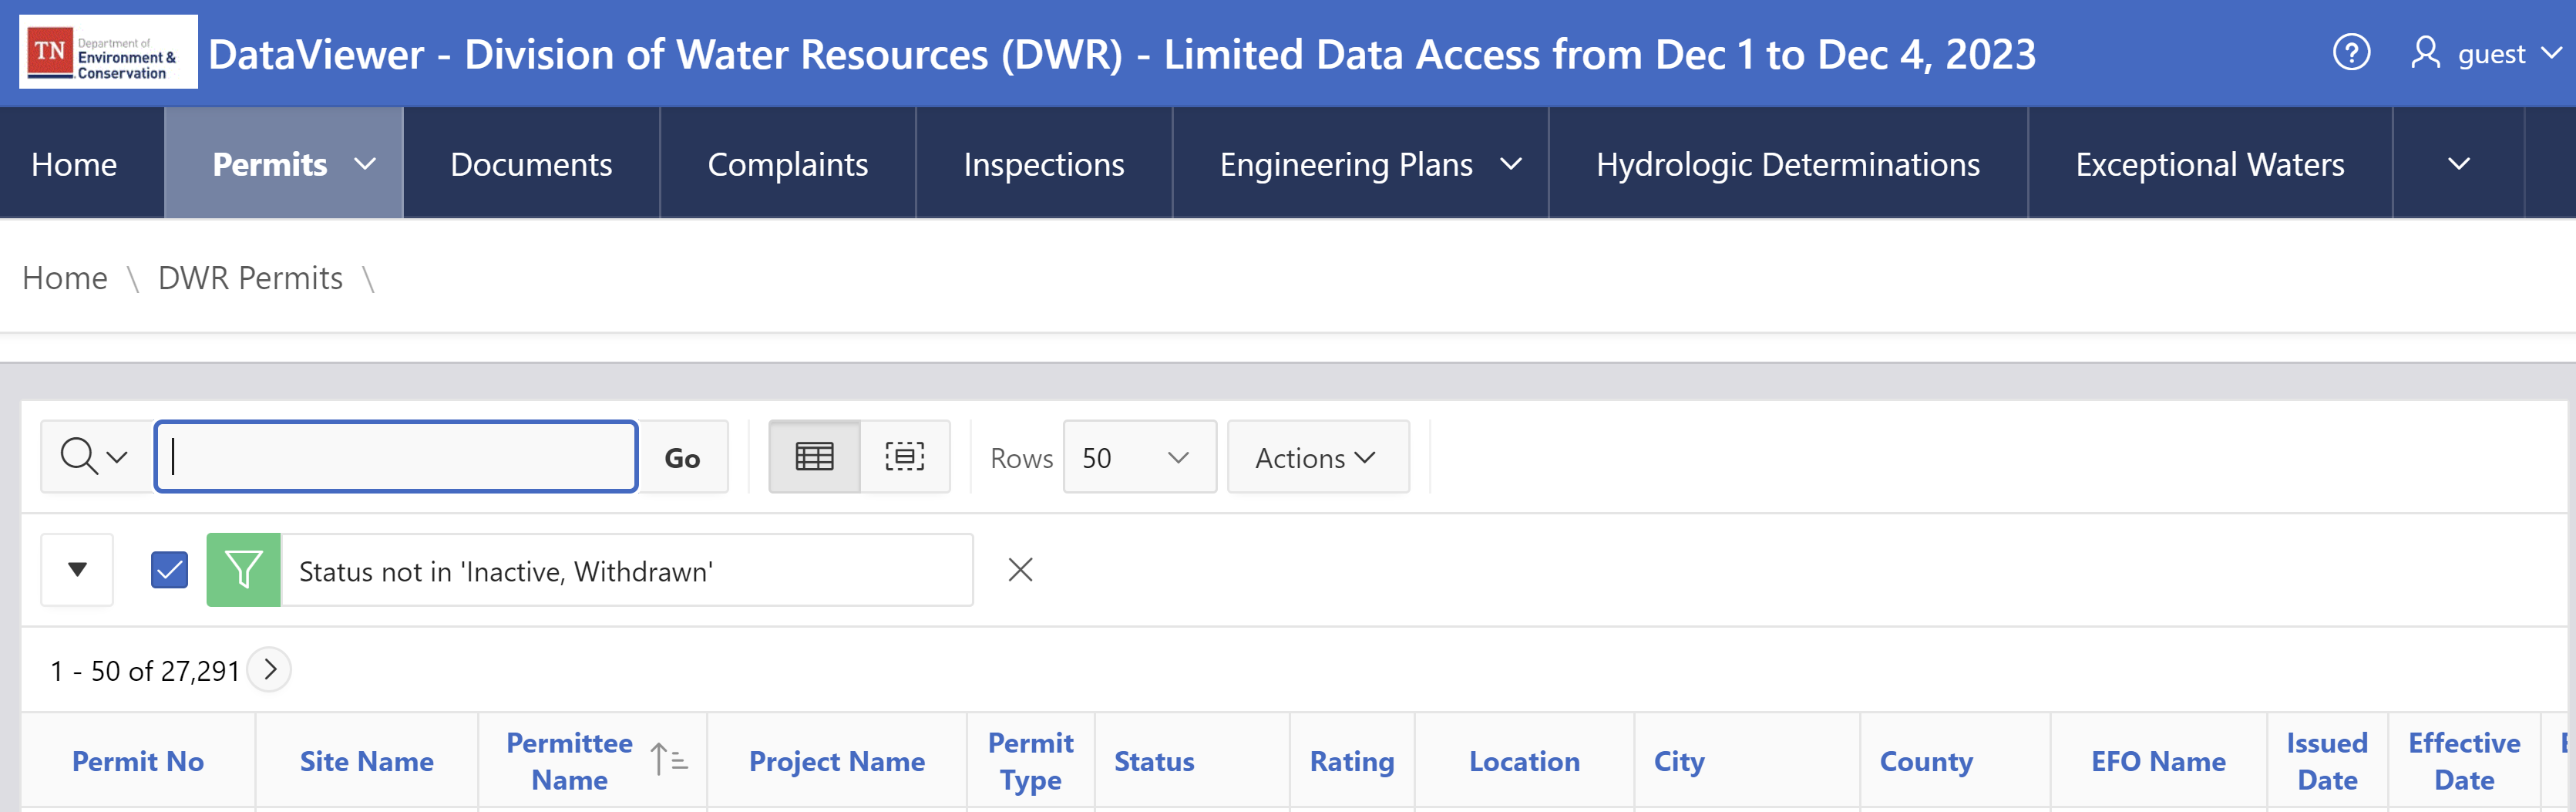Click the help question mark icon
Image resolution: width=2576 pixels, height=812 pixels.
tap(2351, 52)
